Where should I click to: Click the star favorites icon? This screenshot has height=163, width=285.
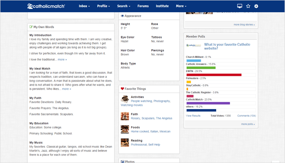[248, 6]
